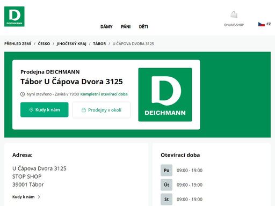The image size is (275, 206).
Task: Open the DÁMY menu
Action: click(x=106, y=27)
